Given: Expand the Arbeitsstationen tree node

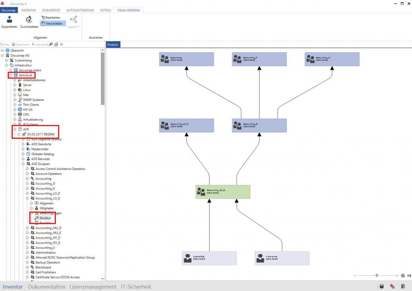Looking at the screenshot, I should pos(15,80).
